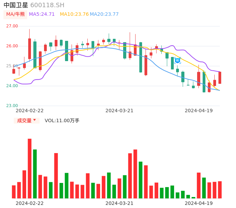
Task: Click the first red candlestick on the left
Action: (x=14, y=71)
